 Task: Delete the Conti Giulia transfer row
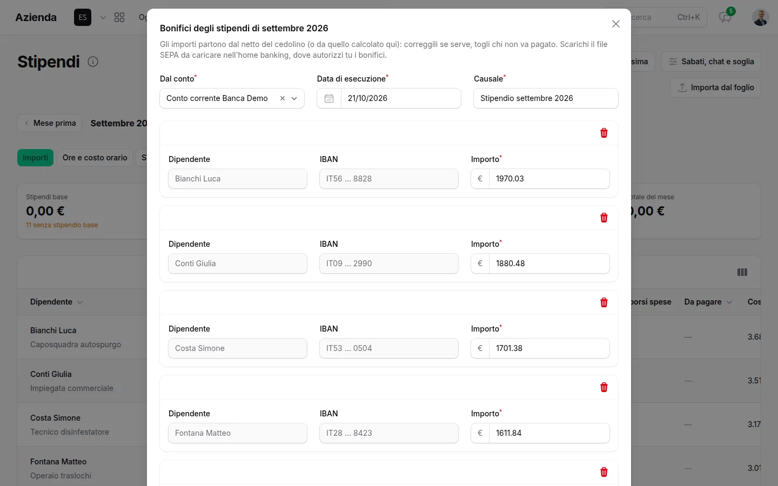(x=604, y=218)
